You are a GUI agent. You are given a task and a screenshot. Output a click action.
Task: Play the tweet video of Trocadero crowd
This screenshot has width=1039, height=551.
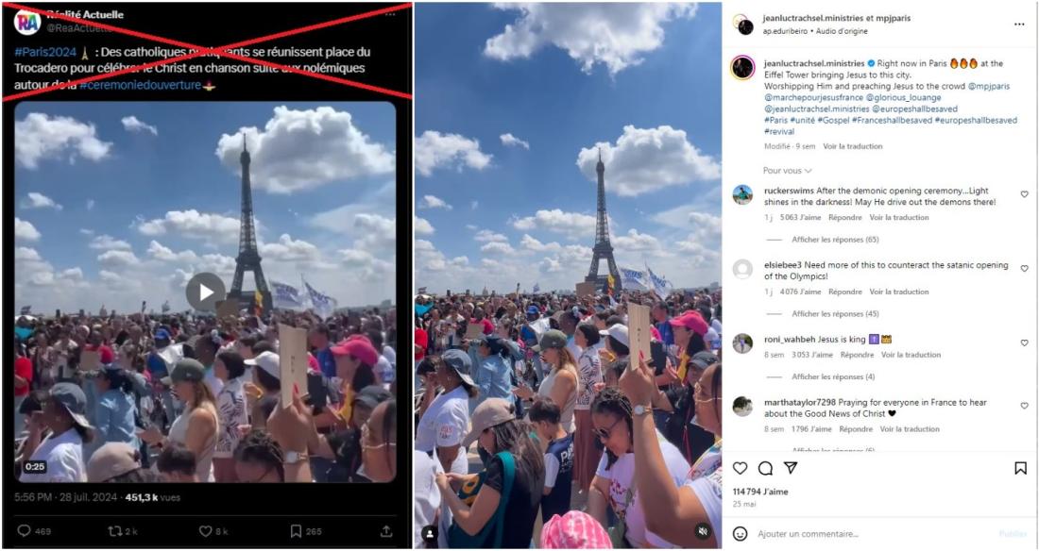tap(205, 292)
